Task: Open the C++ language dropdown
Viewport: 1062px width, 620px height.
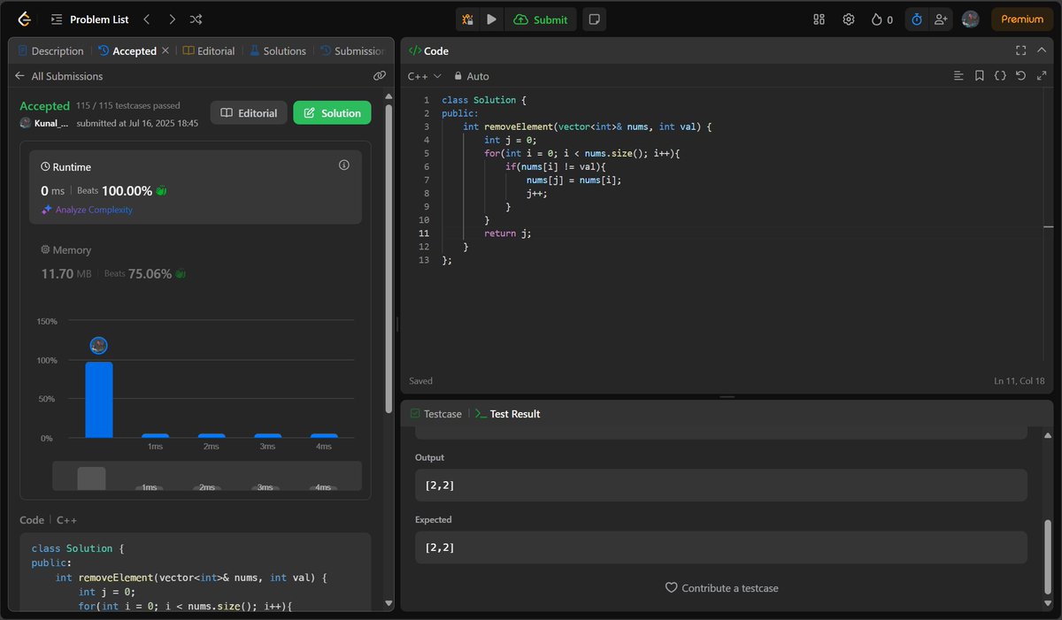Action: pos(424,76)
